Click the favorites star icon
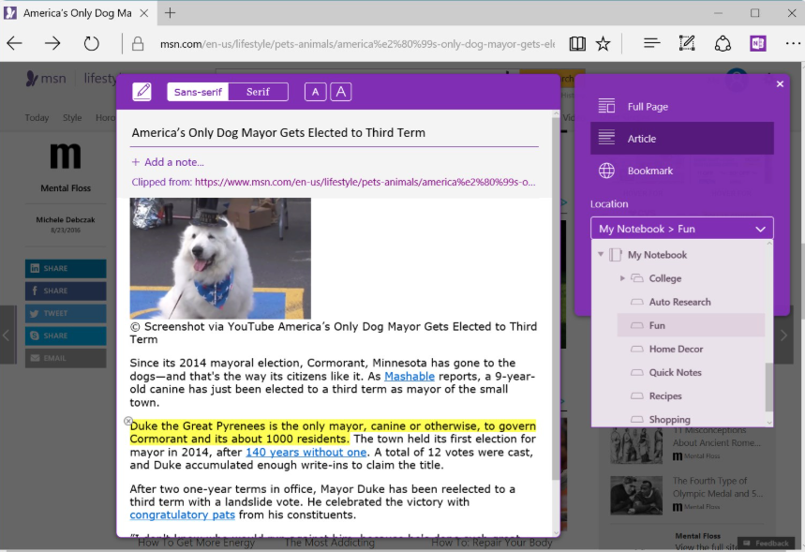This screenshot has width=805, height=552. [x=603, y=43]
